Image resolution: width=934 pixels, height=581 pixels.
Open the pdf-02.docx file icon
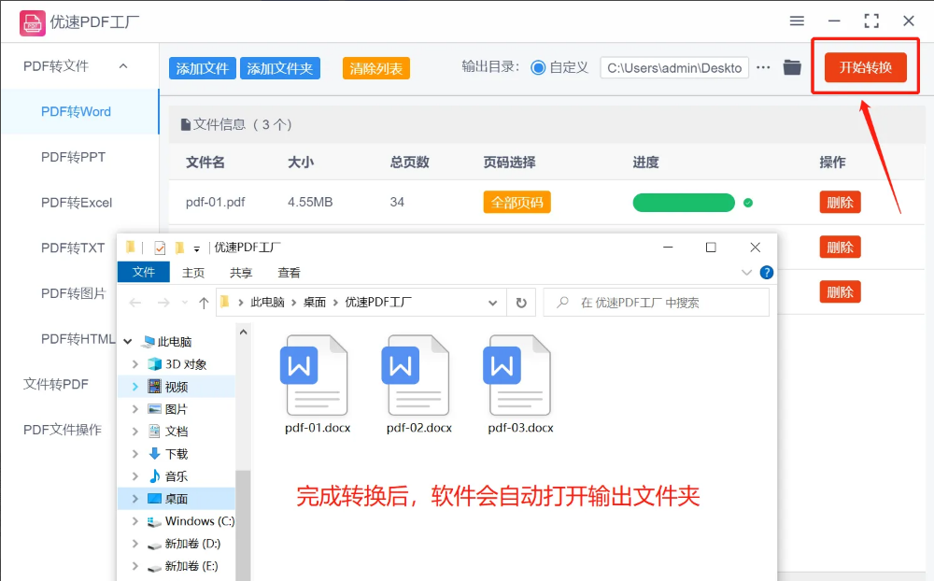[x=415, y=376]
